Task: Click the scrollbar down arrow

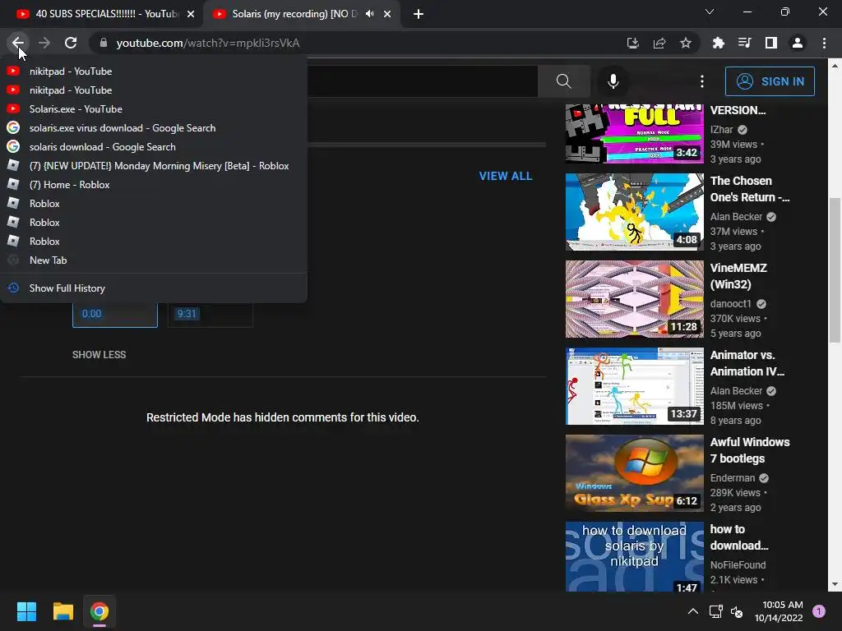Action: [x=834, y=584]
